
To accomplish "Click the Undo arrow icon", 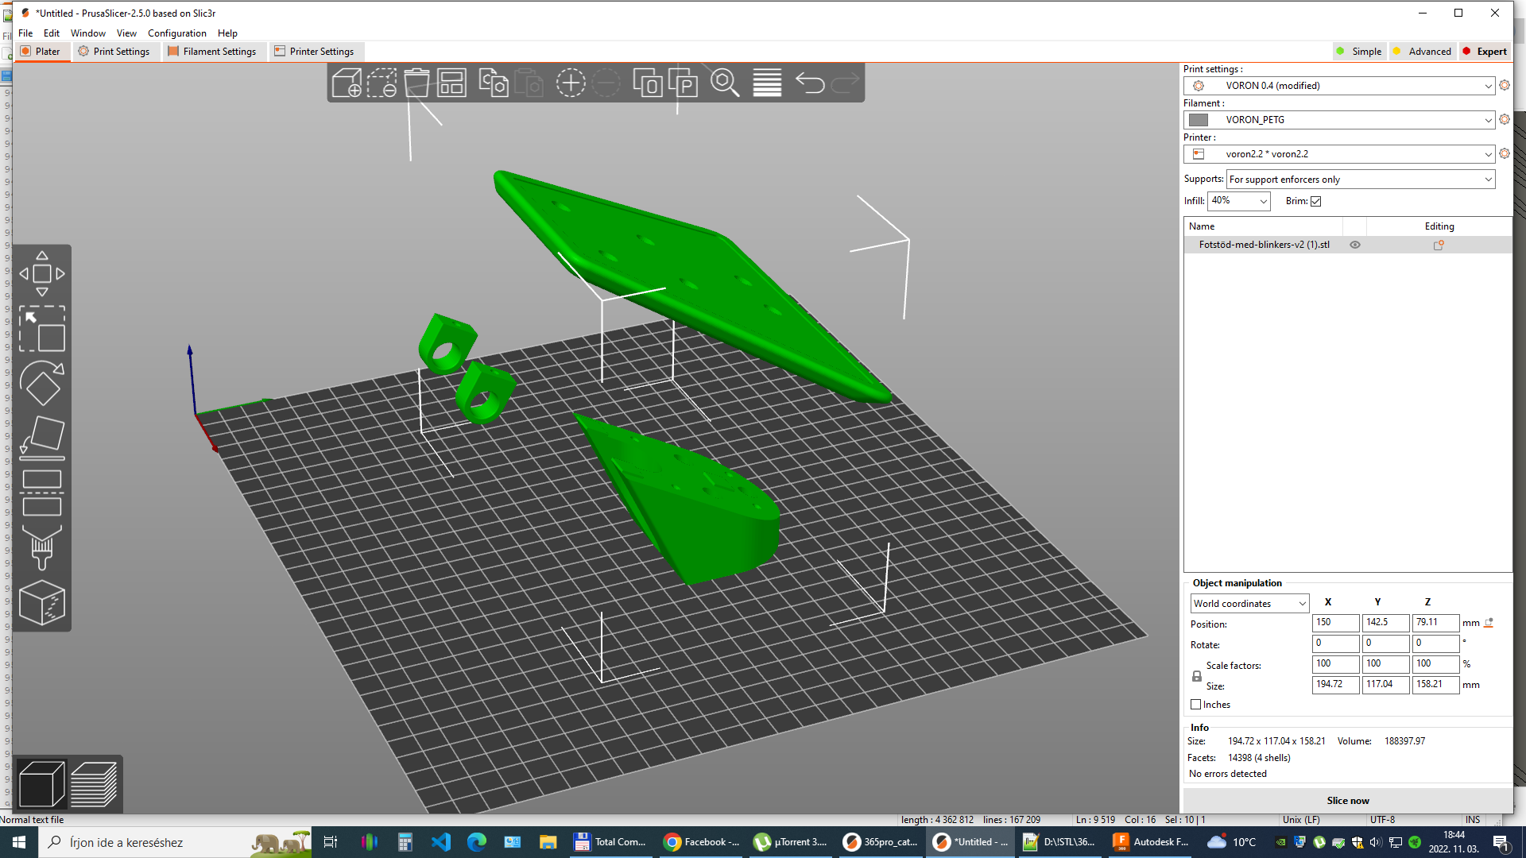I will (x=810, y=83).
